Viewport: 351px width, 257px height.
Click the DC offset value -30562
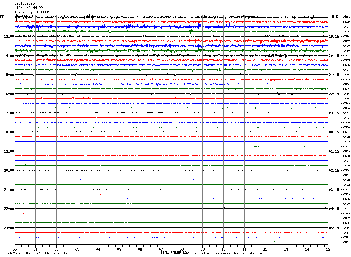pyautogui.click(x=345, y=237)
